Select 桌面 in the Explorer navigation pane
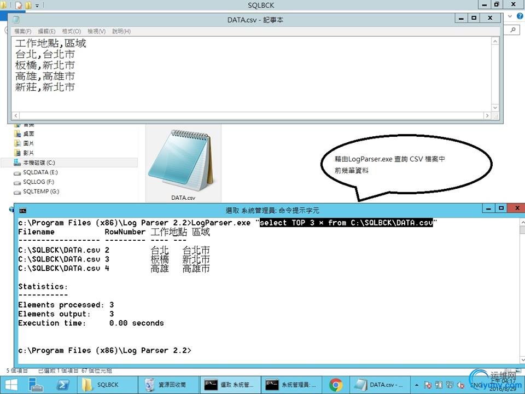525x394 pixels. pyautogui.click(x=28, y=134)
